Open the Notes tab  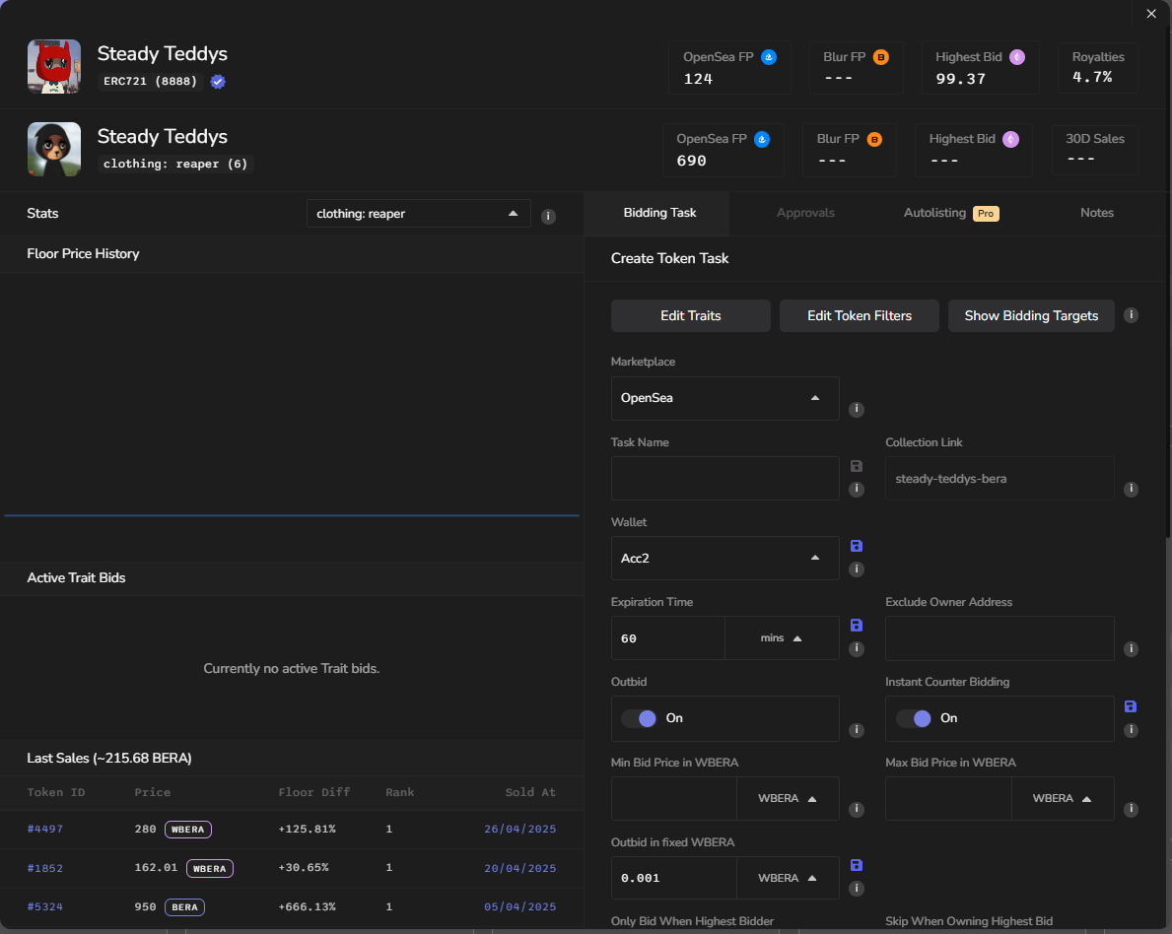click(x=1096, y=213)
